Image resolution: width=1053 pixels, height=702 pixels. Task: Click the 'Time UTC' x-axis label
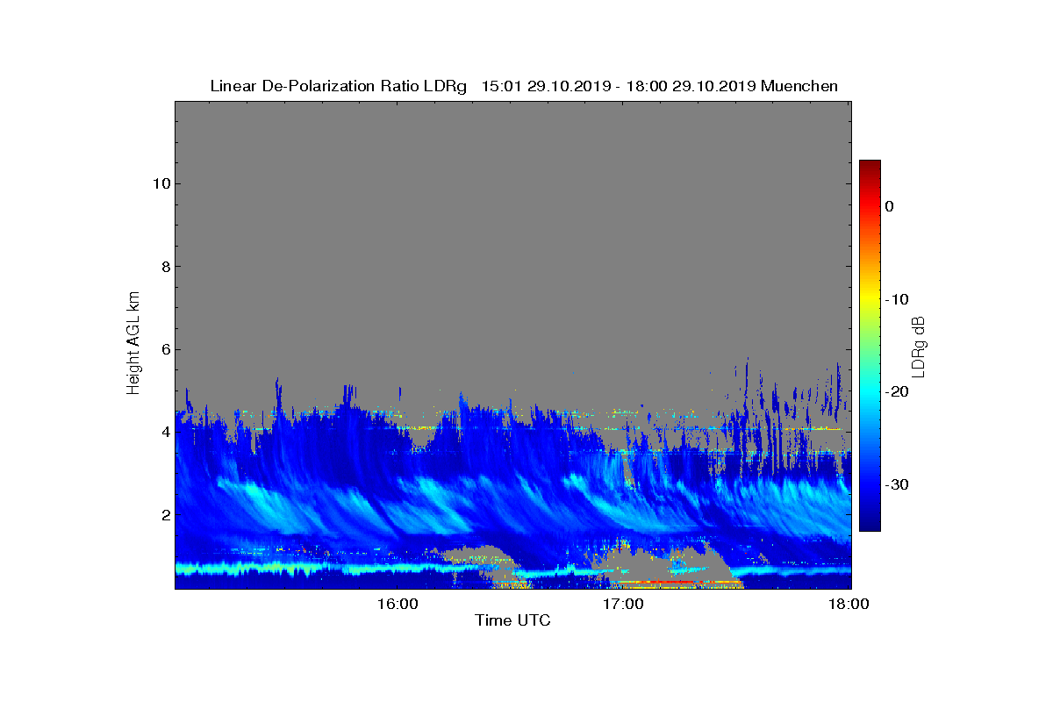pyautogui.click(x=513, y=621)
